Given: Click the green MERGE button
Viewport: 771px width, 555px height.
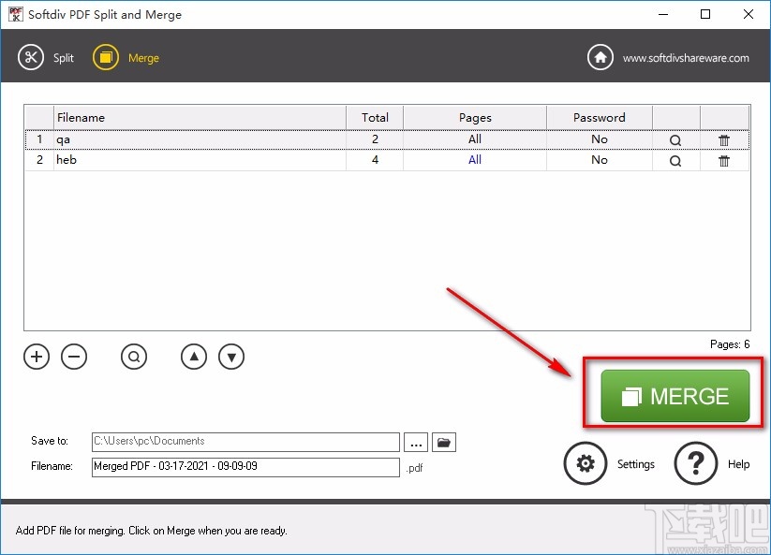Looking at the screenshot, I should 675,396.
